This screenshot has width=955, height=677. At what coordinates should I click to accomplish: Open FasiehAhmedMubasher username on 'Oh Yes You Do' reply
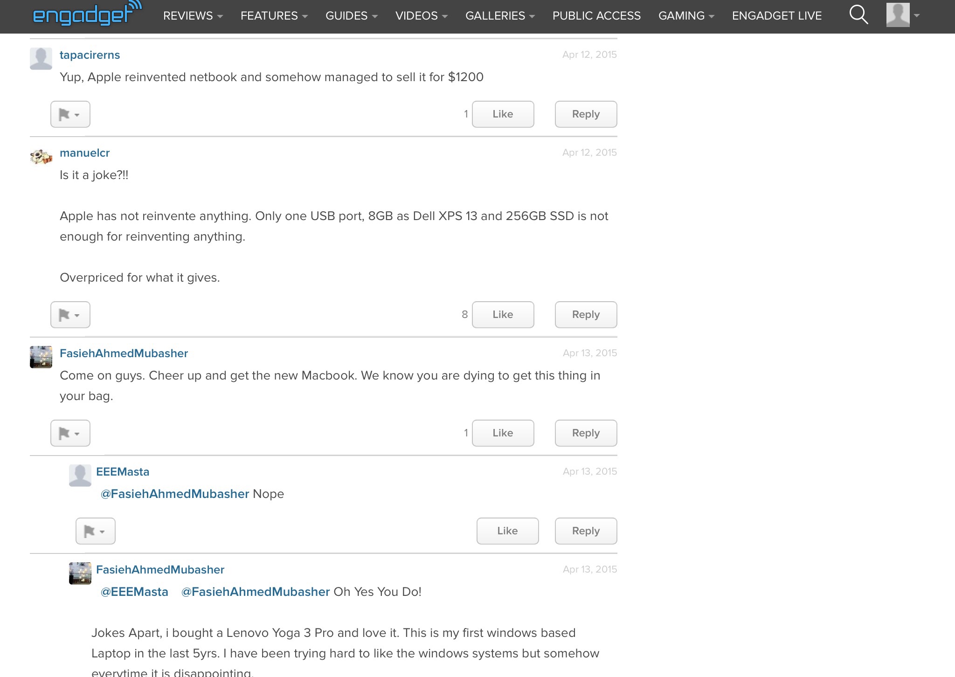(x=160, y=570)
